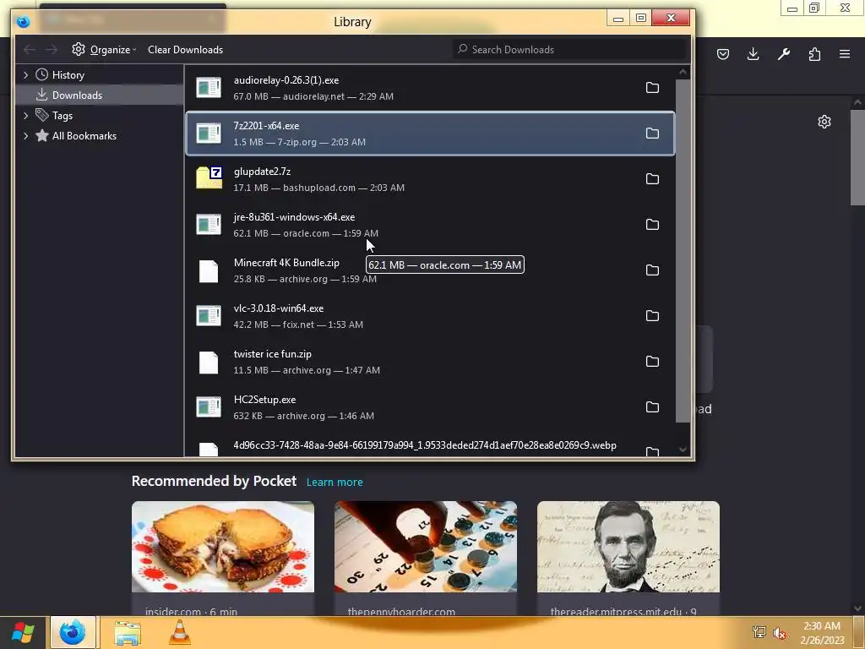Click the wrench tools icon in Firefox

(784, 54)
